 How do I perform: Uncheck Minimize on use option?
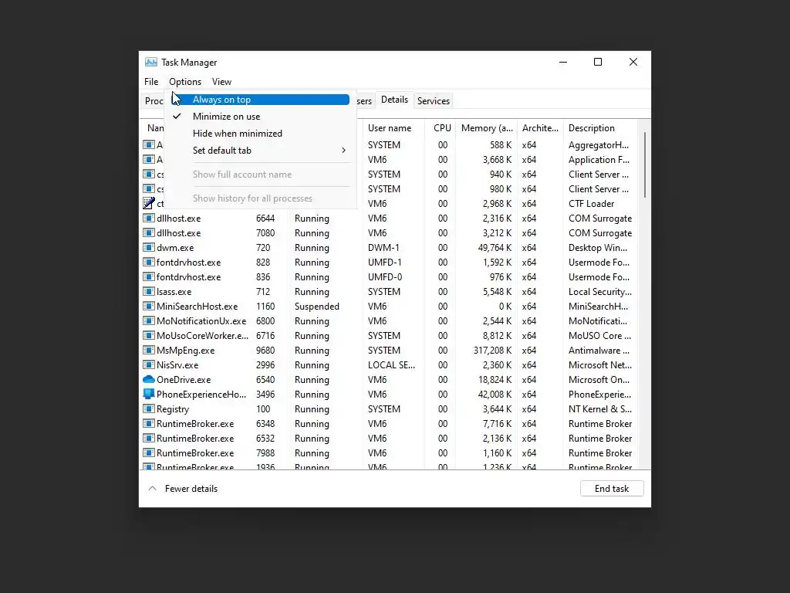click(x=261, y=117)
